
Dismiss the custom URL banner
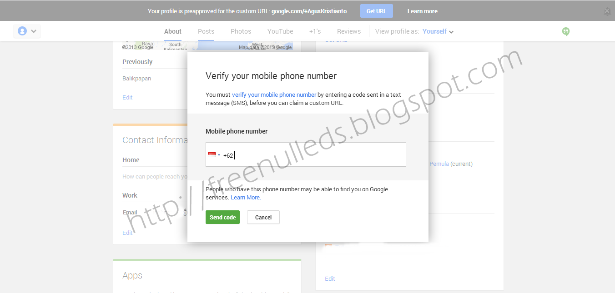pos(607,11)
